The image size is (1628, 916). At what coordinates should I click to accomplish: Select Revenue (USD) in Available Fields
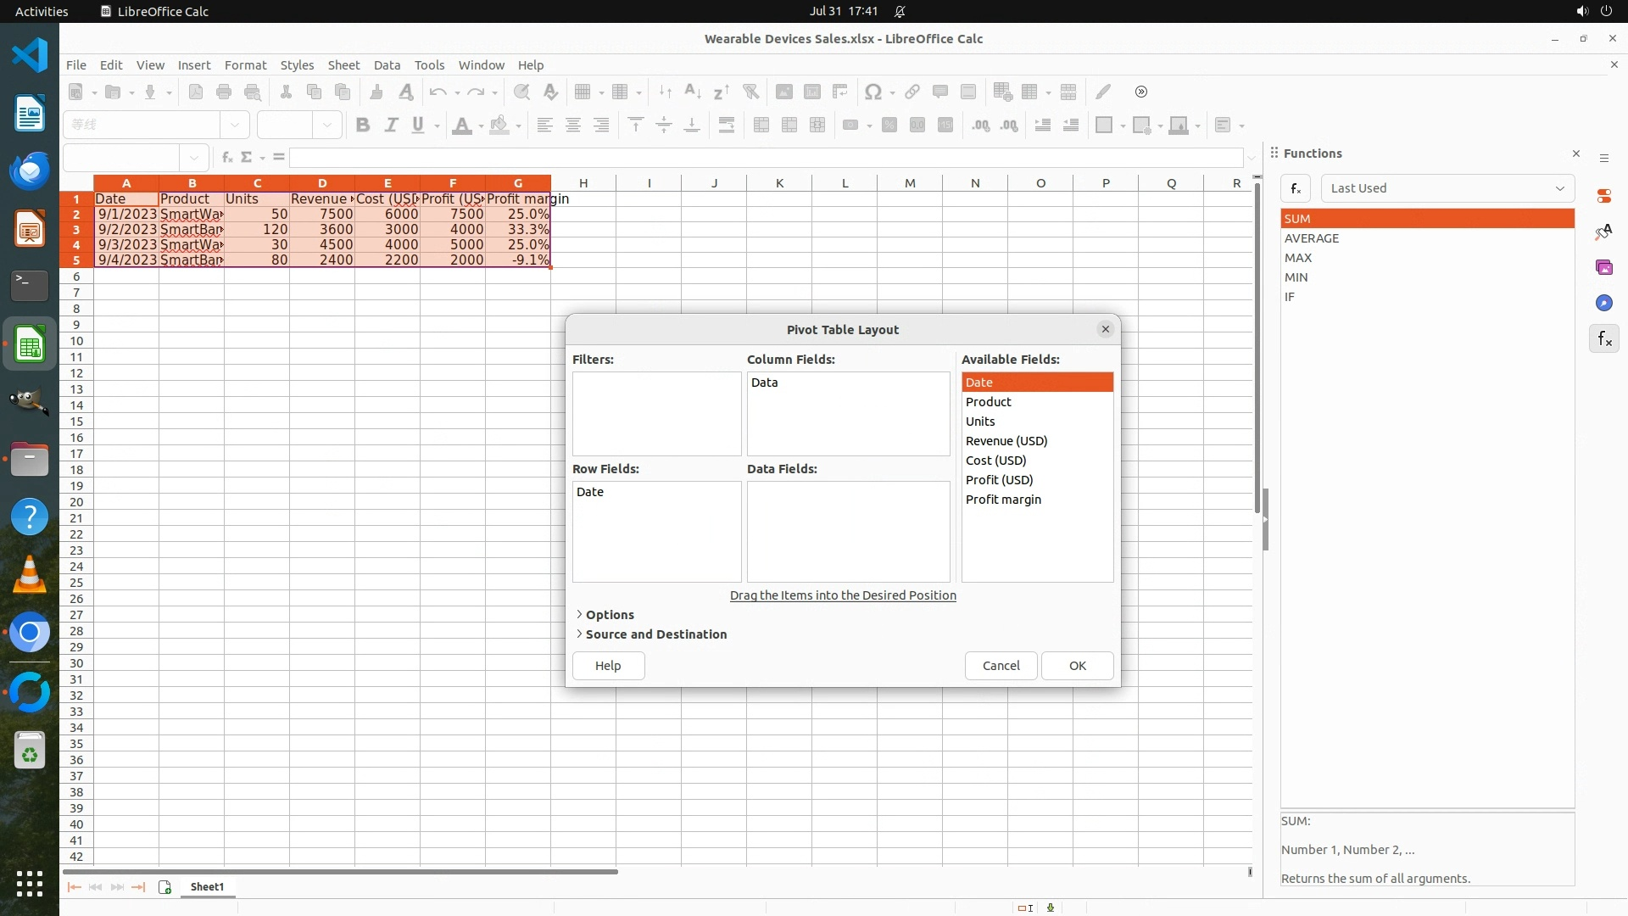[x=1006, y=441]
